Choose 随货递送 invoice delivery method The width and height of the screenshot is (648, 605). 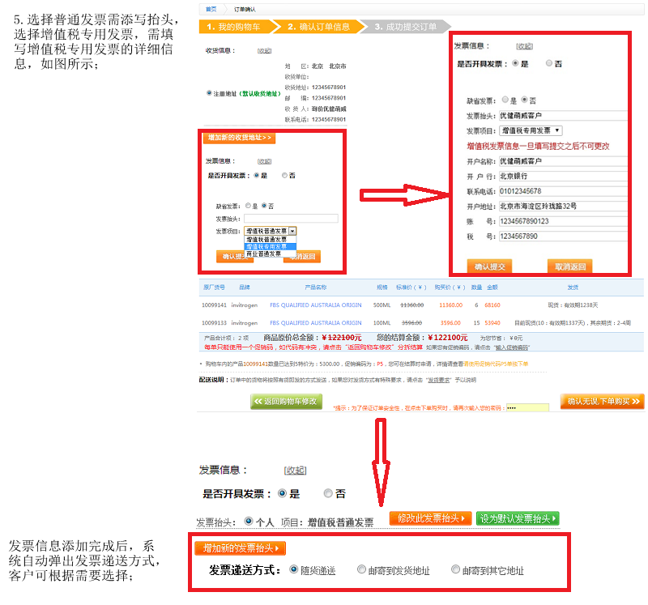click(x=293, y=570)
